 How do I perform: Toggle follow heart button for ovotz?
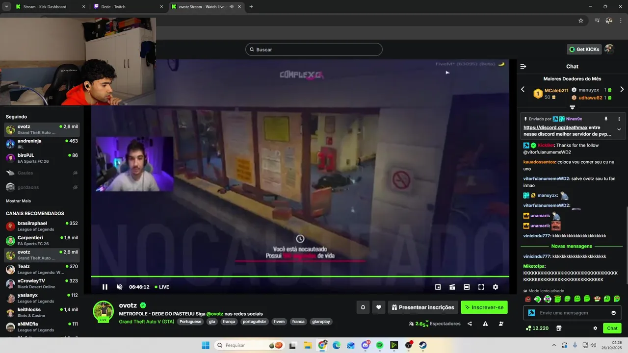(378, 307)
